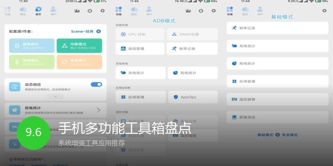Open 概览 tab on Scene-经典 screen
The image size is (333, 166).
click(23, 11)
